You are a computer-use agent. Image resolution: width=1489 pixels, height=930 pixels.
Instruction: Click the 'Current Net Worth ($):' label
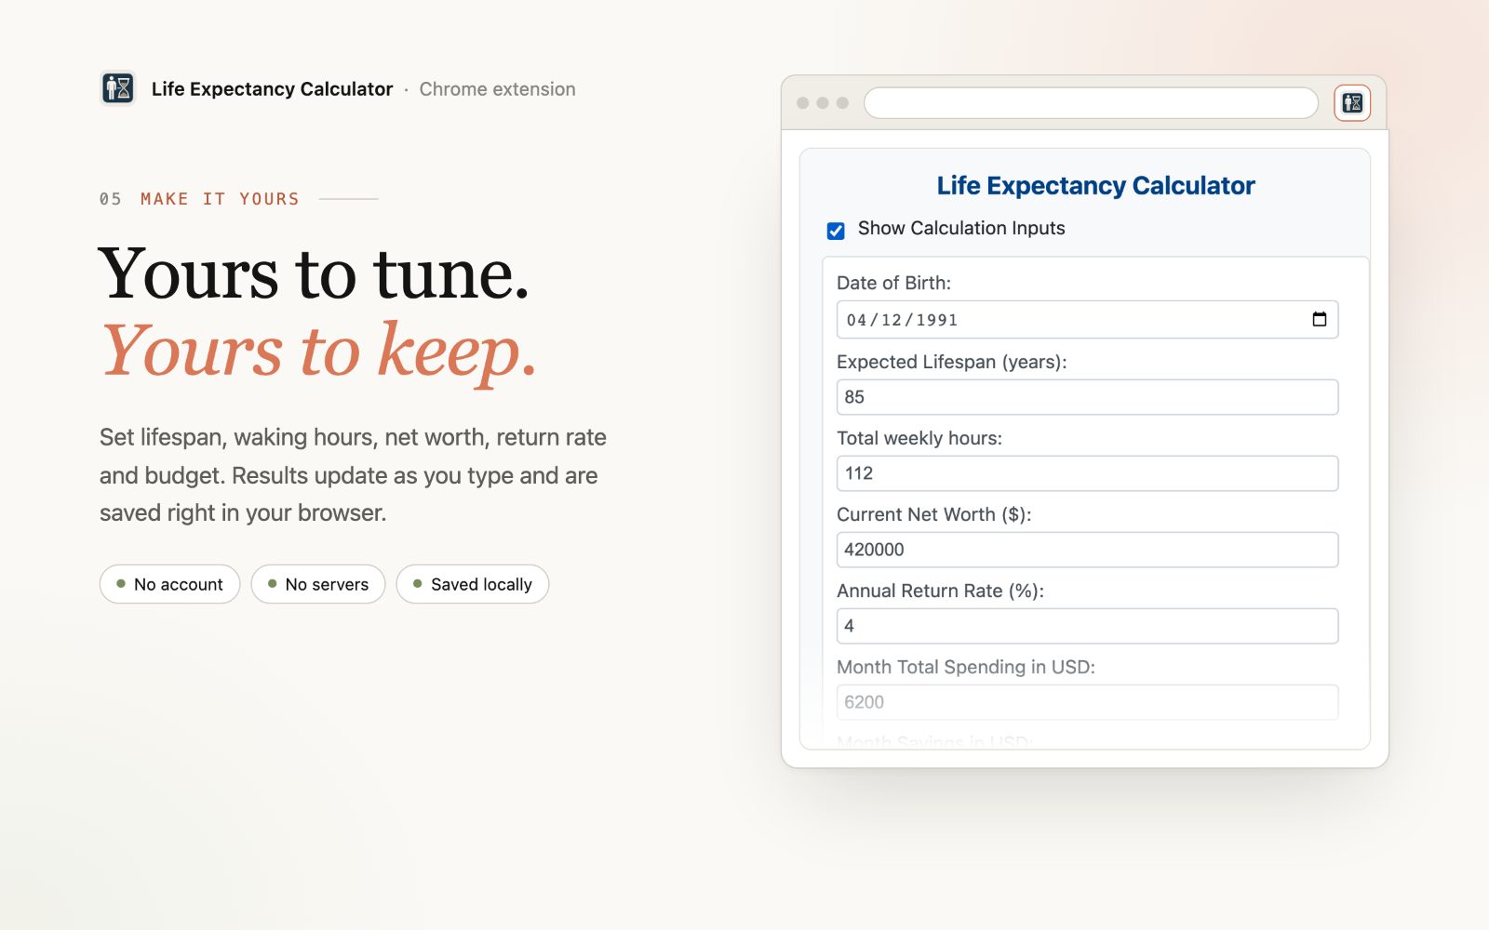coord(933,514)
